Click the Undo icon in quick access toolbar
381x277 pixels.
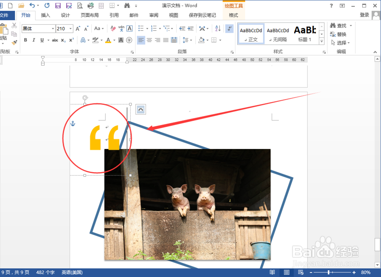32,5
